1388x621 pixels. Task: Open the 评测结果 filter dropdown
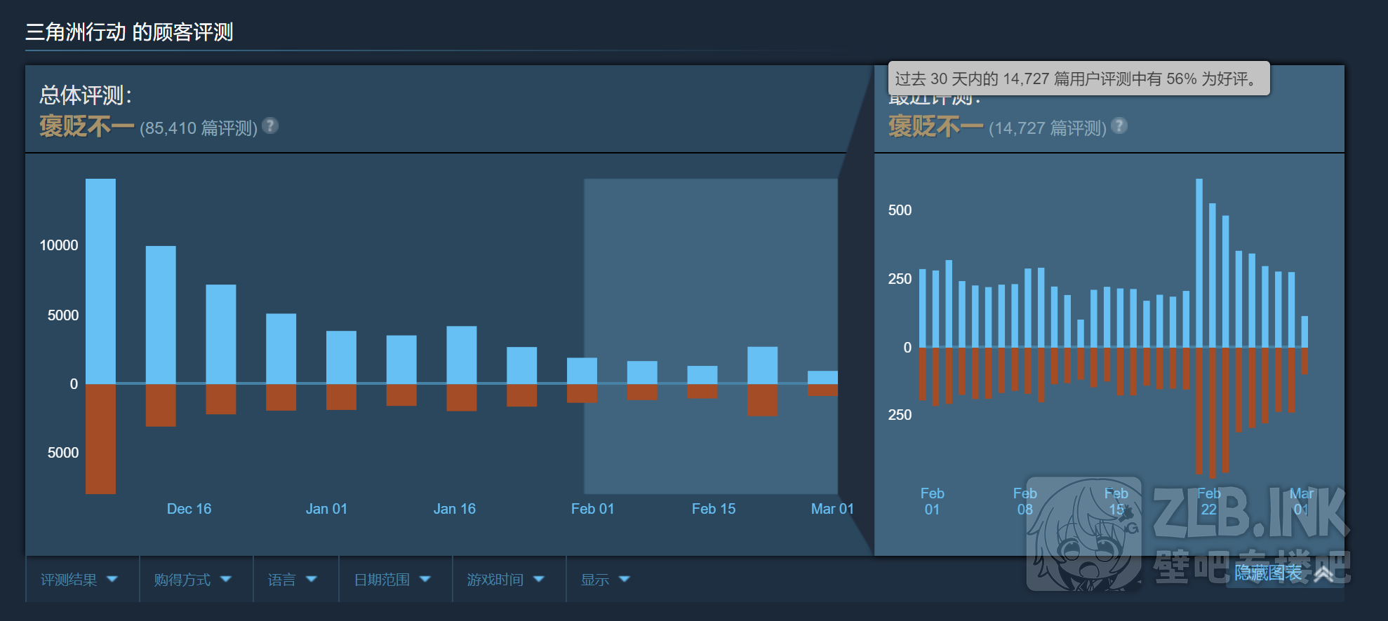tap(79, 580)
